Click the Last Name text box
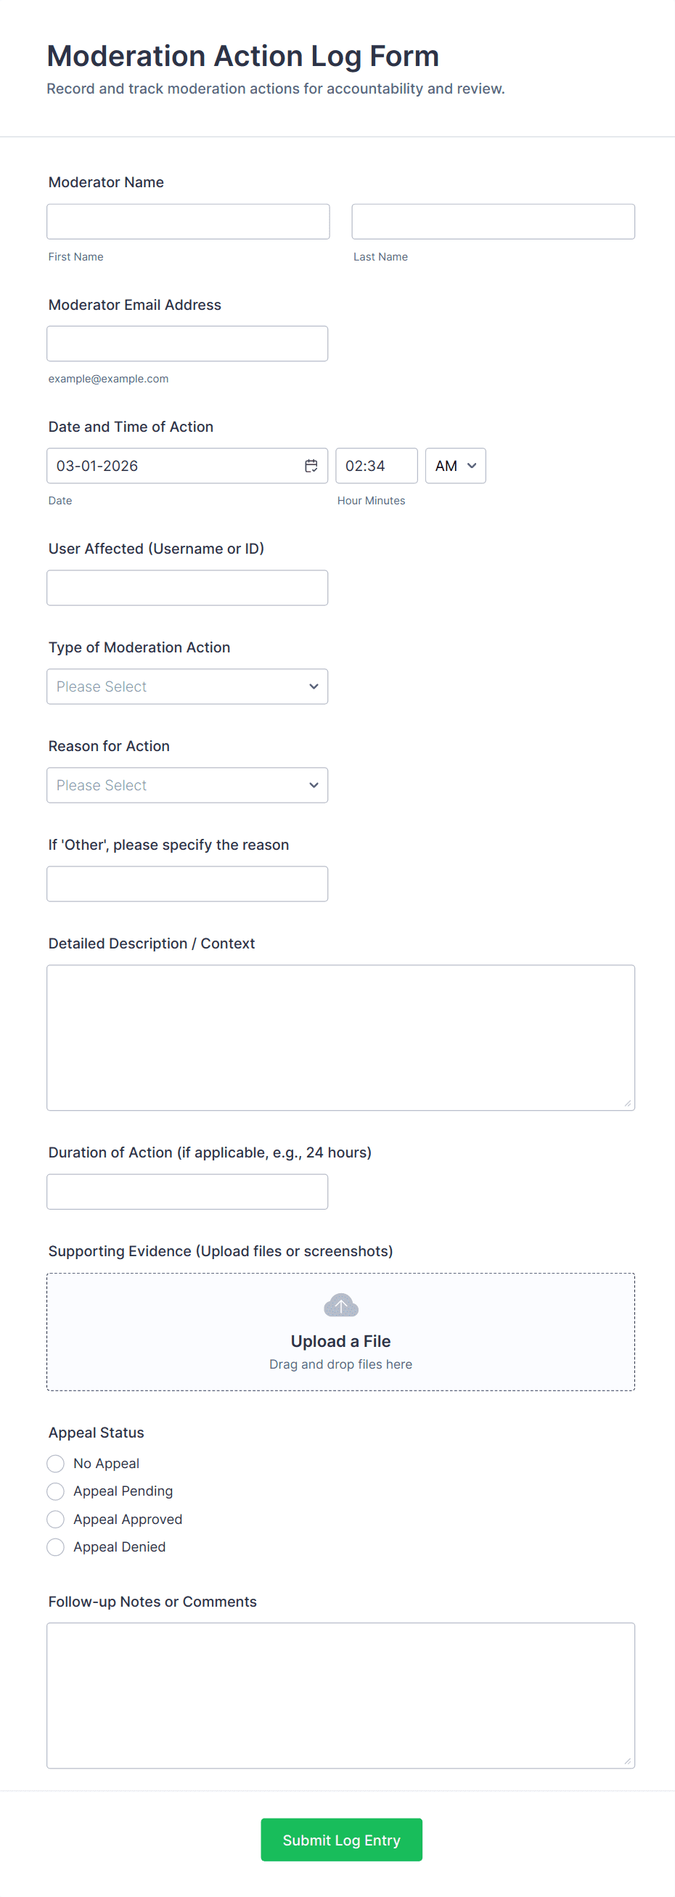Viewport: 675px width, 1897px height. 493,221
